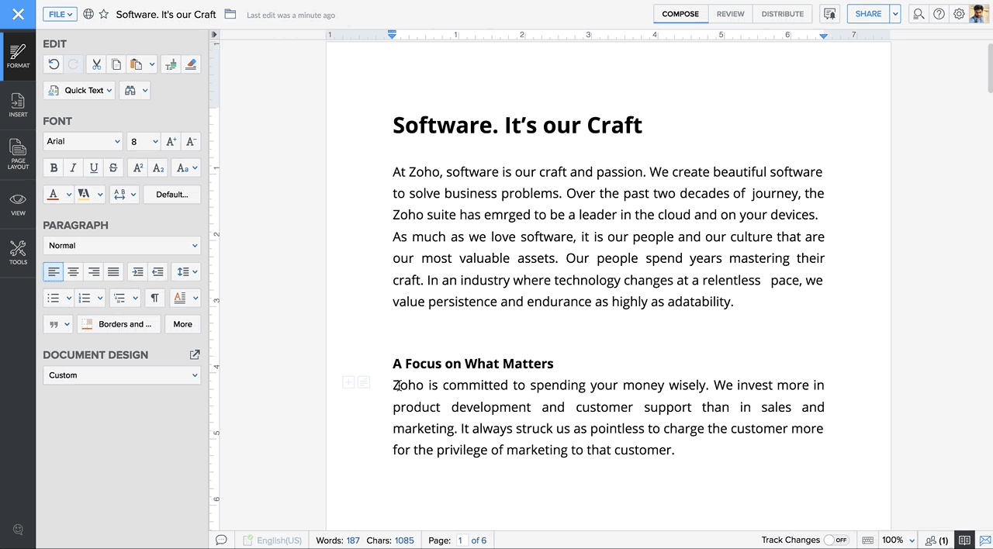
Task: Open the Document Design Custom dropdown
Action: 122,375
